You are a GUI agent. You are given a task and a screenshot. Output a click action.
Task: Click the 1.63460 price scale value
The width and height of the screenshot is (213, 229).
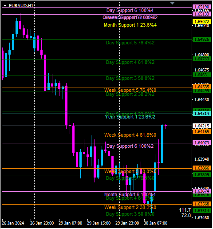point(202,218)
